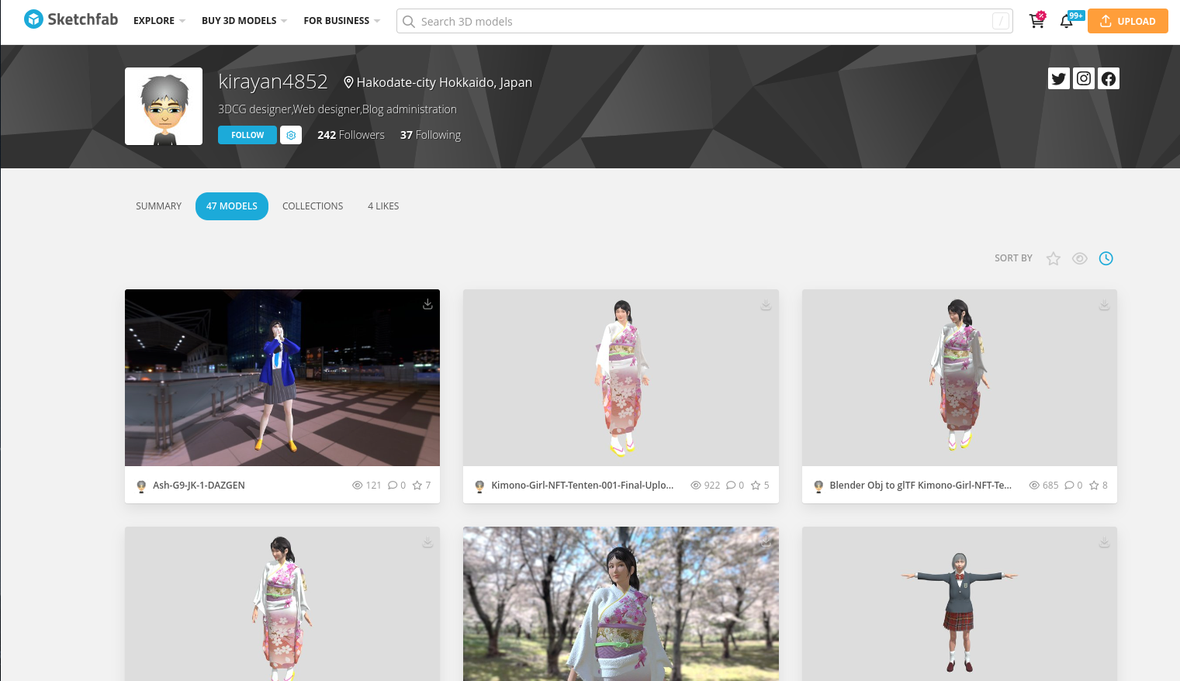Focus the Search 3D models field
Image resolution: width=1180 pixels, height=681 pixels.
click(704, 21)
